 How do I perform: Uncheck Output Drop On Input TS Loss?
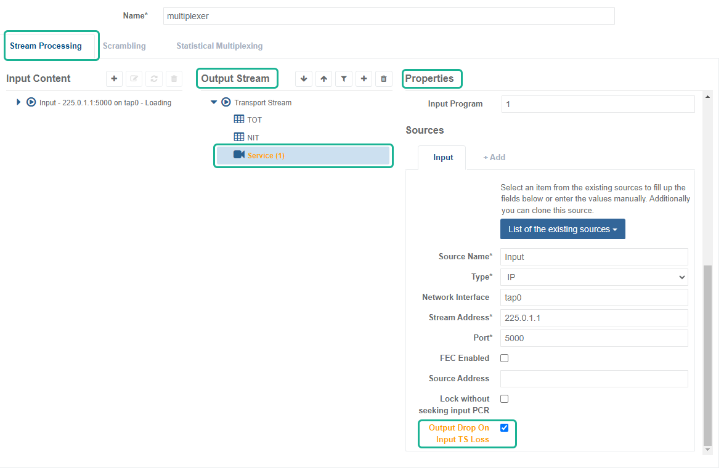pos(504,427)
